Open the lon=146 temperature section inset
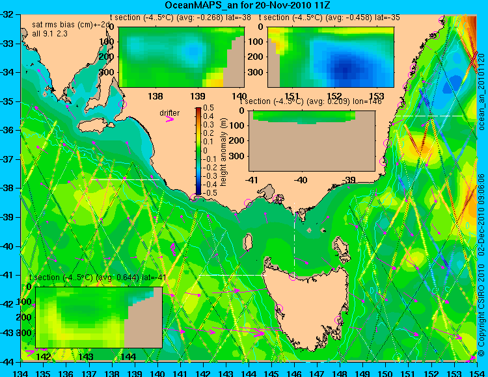The height and width of the screenshot is (377, 488). [x=312, y=141]
